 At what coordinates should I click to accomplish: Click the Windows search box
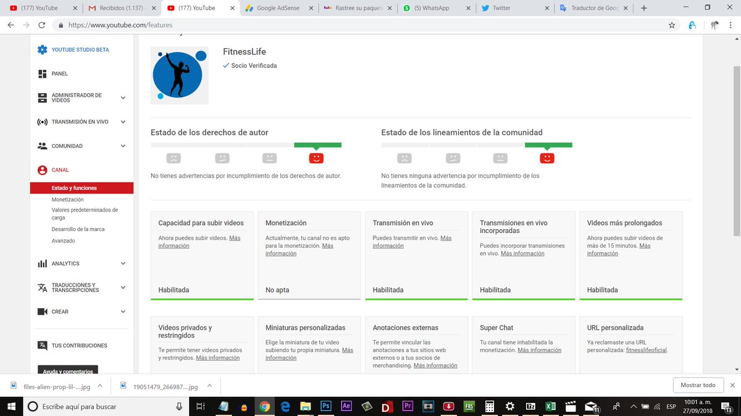(x=105, y=407)
